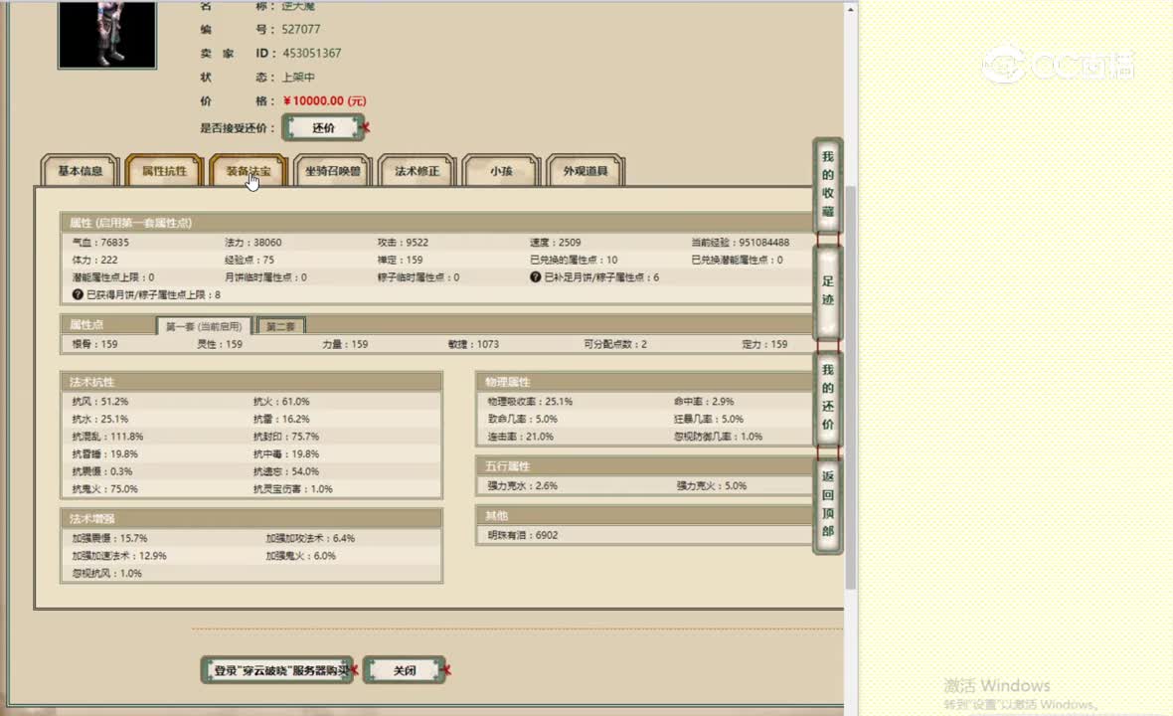Click 明珠有泪: 6902 entry

point(522,535)
